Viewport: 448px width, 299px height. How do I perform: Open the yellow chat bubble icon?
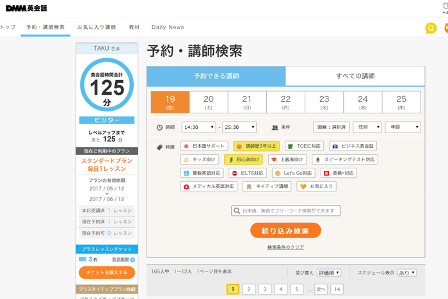tap(431, 28)
